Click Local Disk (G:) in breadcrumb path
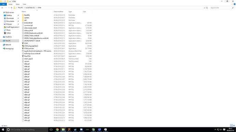Viewport: 236px width, 132px height. [30, 7]
